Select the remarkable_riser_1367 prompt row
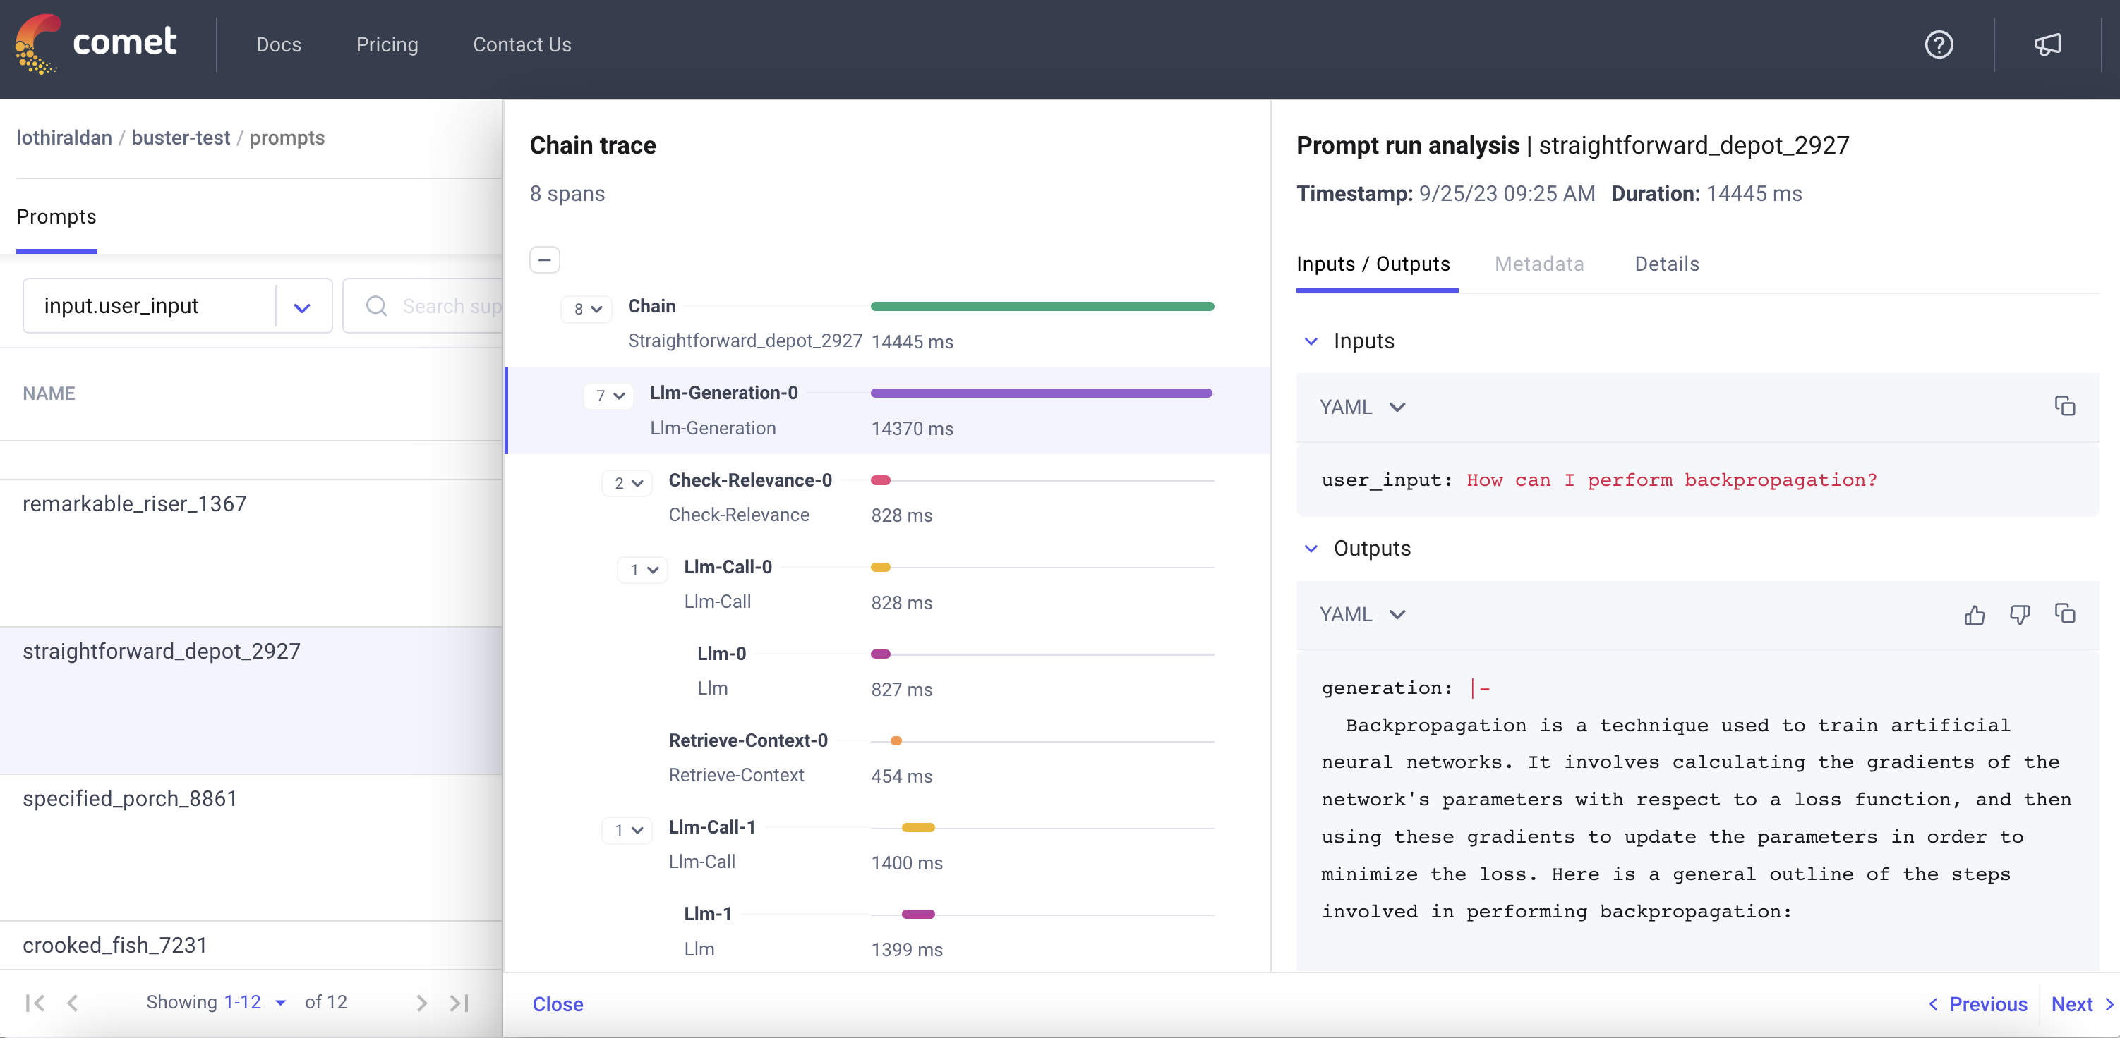2120x1038 pixels. point(134,503)
